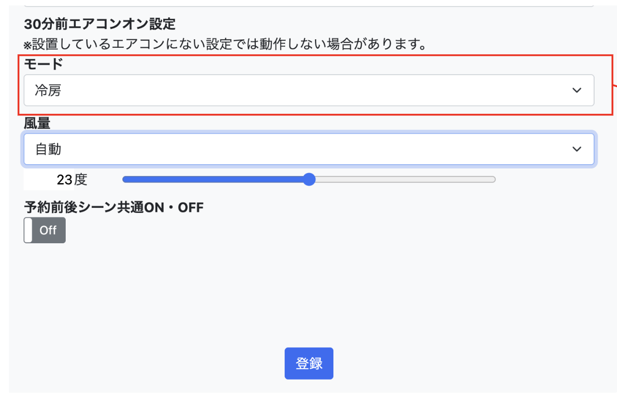This screenshot has width=617, height=394.
Task: Click the red arrow marker beside モード field
Action: click(613, 86)
